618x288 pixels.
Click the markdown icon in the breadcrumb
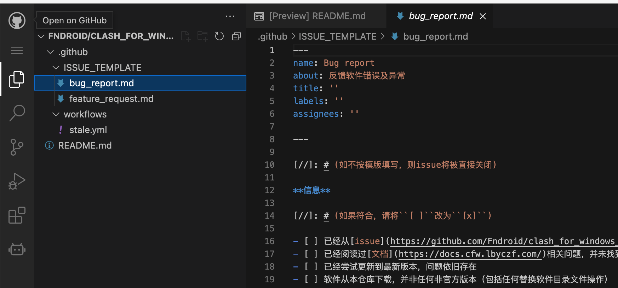tap(395, 36)
